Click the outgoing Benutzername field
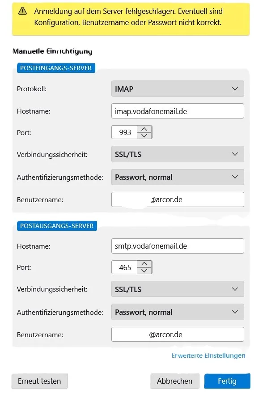The width and height of the screenshot is (254, 398). (178, 334)
